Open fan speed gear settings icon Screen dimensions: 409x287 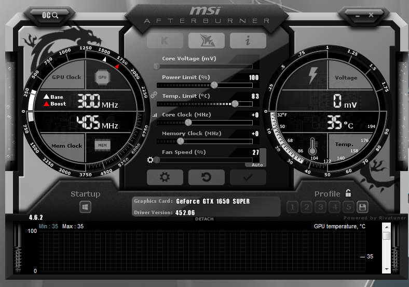tap(150, 160)
